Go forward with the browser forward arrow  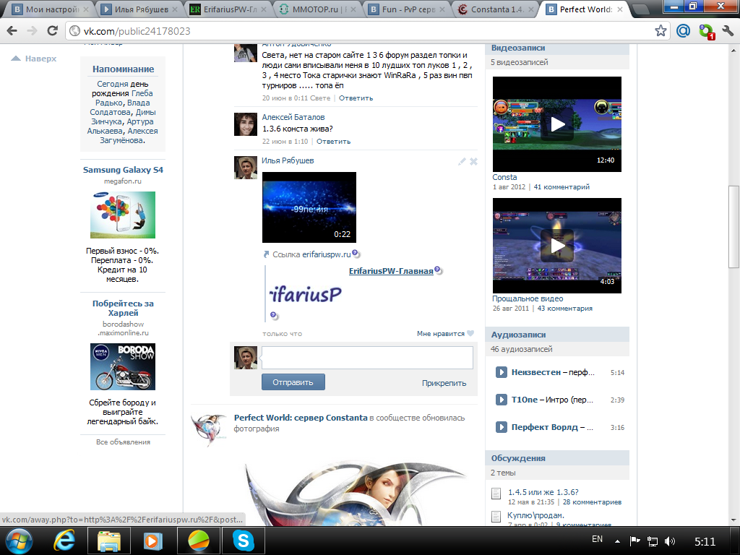click(x=32, y=31)
